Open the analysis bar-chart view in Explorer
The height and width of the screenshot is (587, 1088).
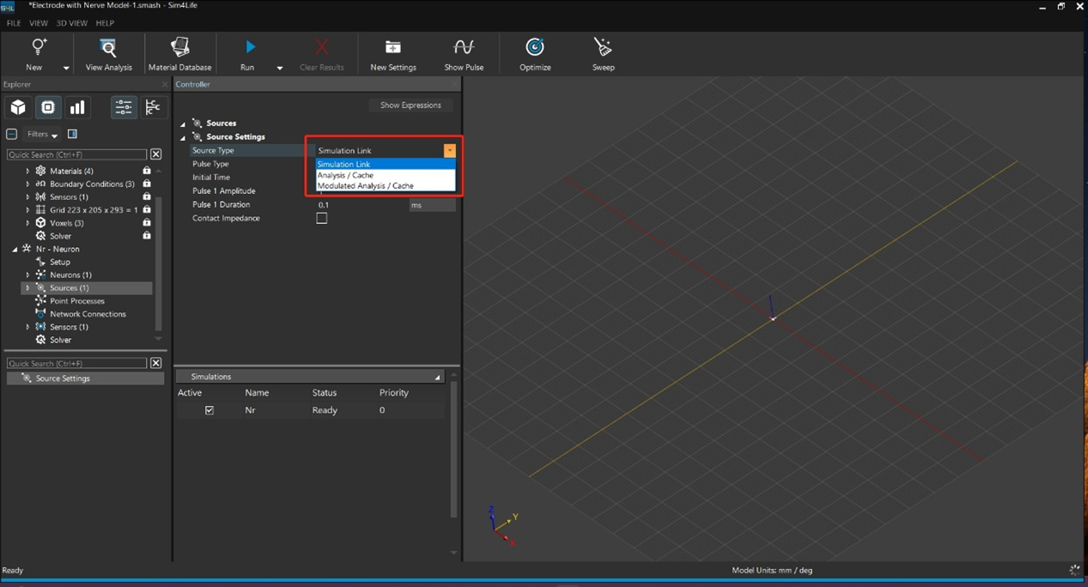point(77,107)
